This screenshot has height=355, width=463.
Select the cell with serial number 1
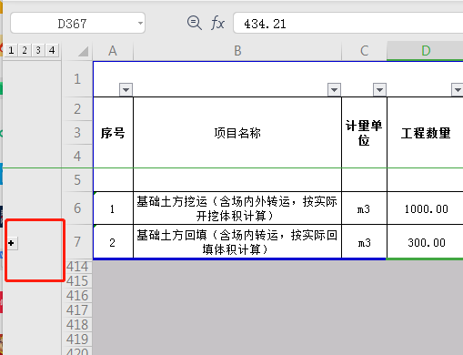point(113,208)
